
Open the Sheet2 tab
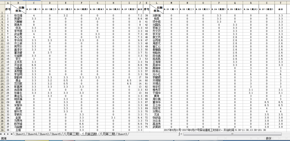tap(44, 134)
